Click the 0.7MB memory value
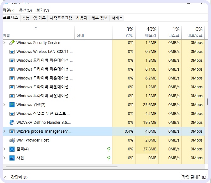The image size is (211, 183). coord(151,52)
